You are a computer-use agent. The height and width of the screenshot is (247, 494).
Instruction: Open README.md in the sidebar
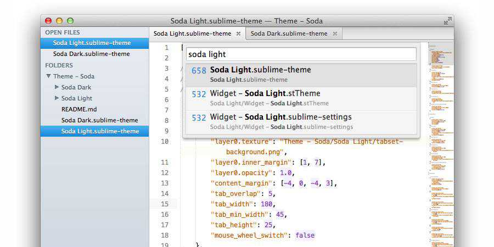coord(78,109)
